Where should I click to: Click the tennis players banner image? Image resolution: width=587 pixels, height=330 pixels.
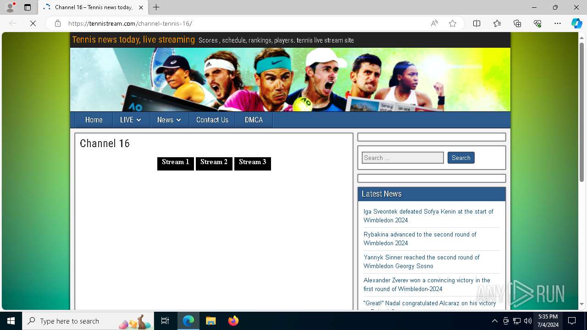click(x=290, y=79)
